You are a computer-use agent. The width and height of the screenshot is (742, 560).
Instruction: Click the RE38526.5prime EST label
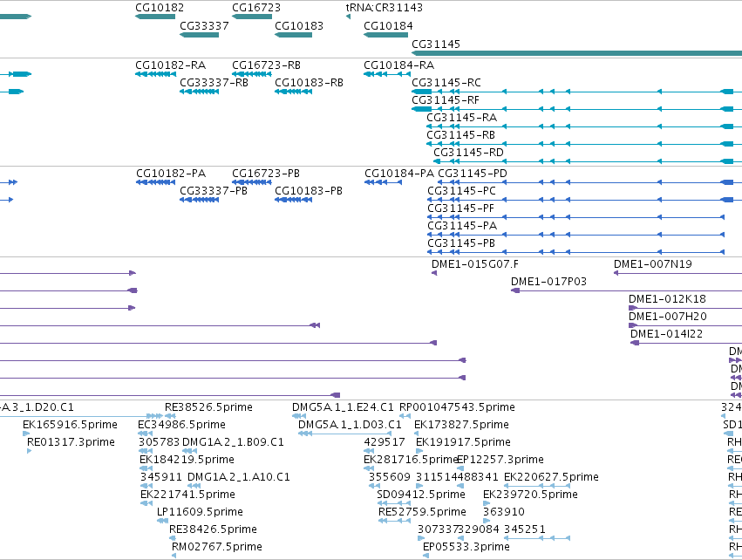208,407
